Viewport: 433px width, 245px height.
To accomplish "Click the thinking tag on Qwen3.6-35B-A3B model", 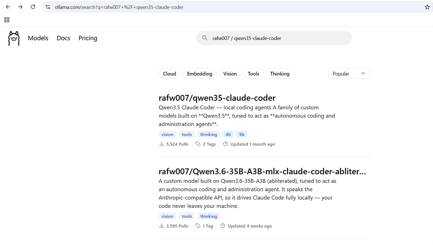I will 209,216.
